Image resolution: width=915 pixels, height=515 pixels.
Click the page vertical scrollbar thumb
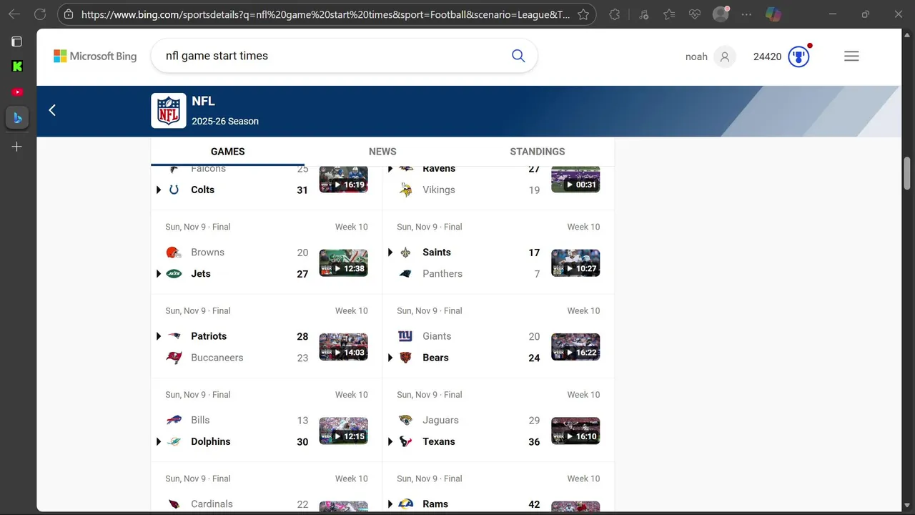[x=907, y=174]
